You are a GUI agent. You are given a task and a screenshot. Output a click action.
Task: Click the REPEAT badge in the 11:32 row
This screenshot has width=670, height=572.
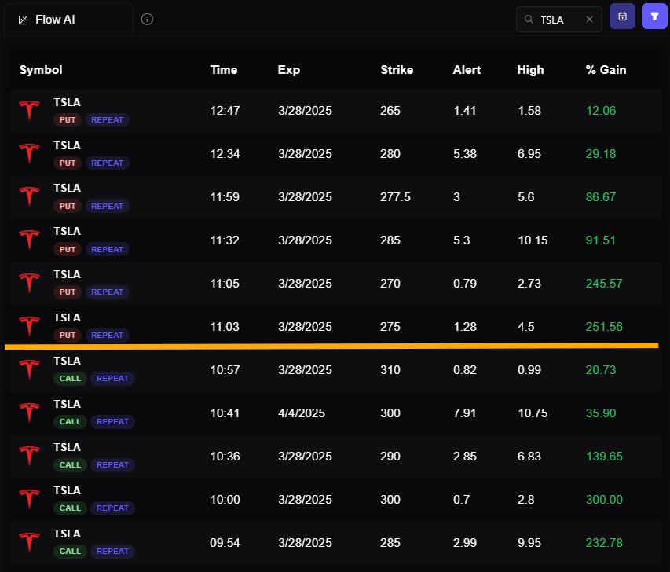tap(108, 249)
